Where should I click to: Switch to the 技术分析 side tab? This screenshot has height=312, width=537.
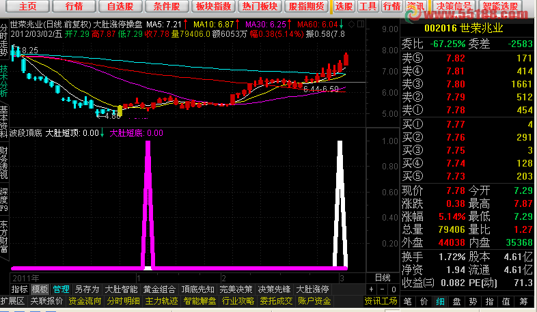[x=4, y=81]
